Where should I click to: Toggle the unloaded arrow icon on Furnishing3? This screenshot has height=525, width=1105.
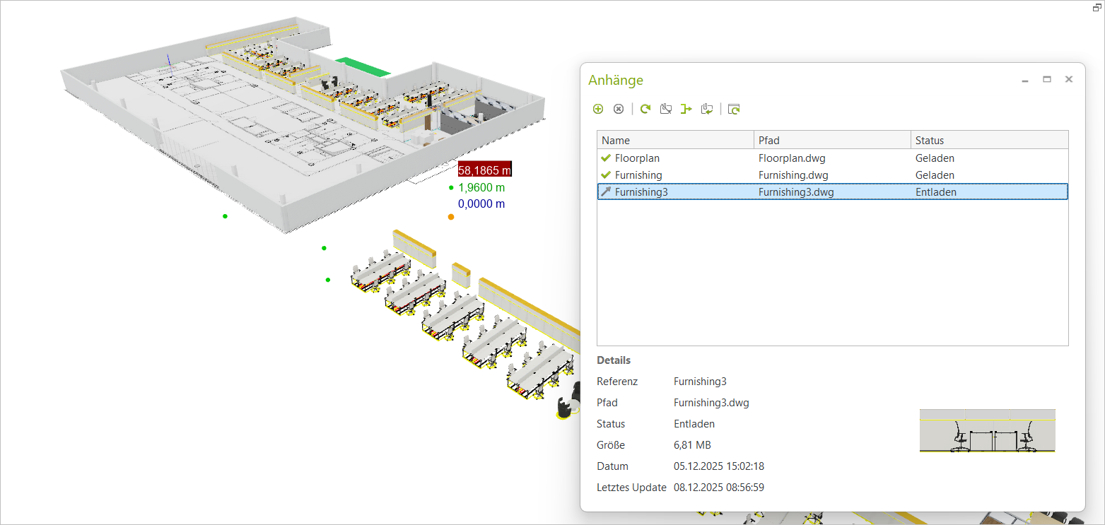tap(605, 191)
